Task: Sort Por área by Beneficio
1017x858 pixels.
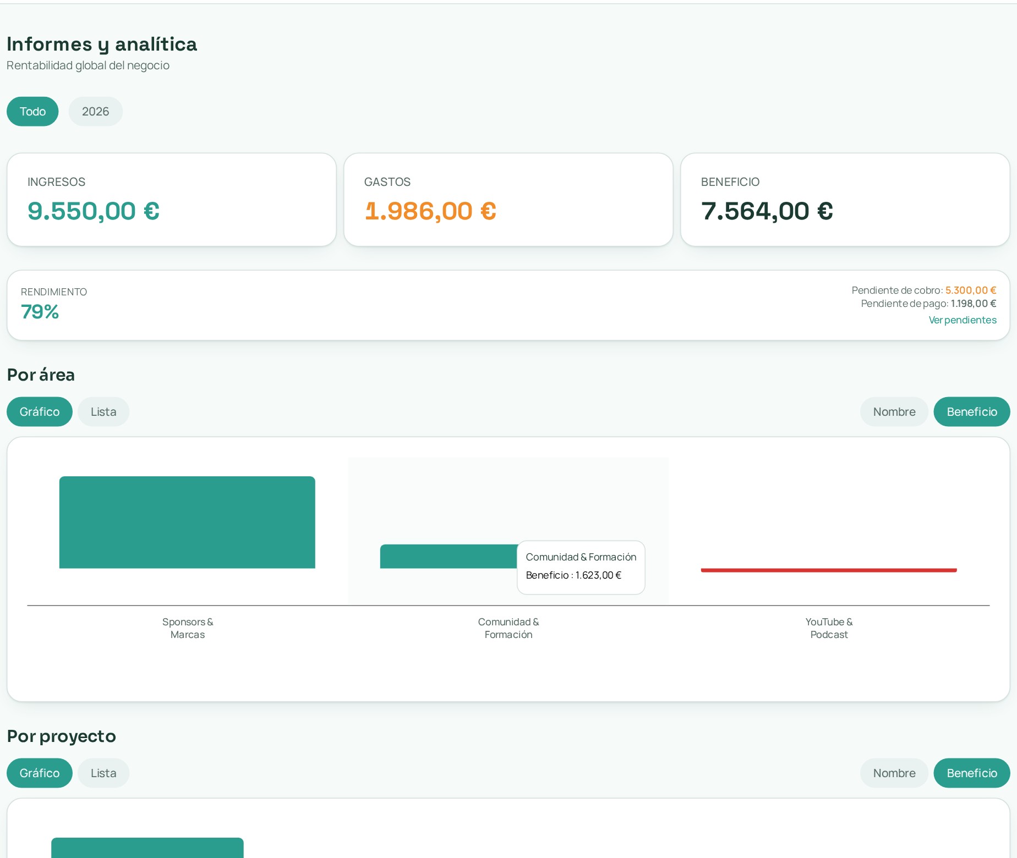Action: click(x=972, y=412)
